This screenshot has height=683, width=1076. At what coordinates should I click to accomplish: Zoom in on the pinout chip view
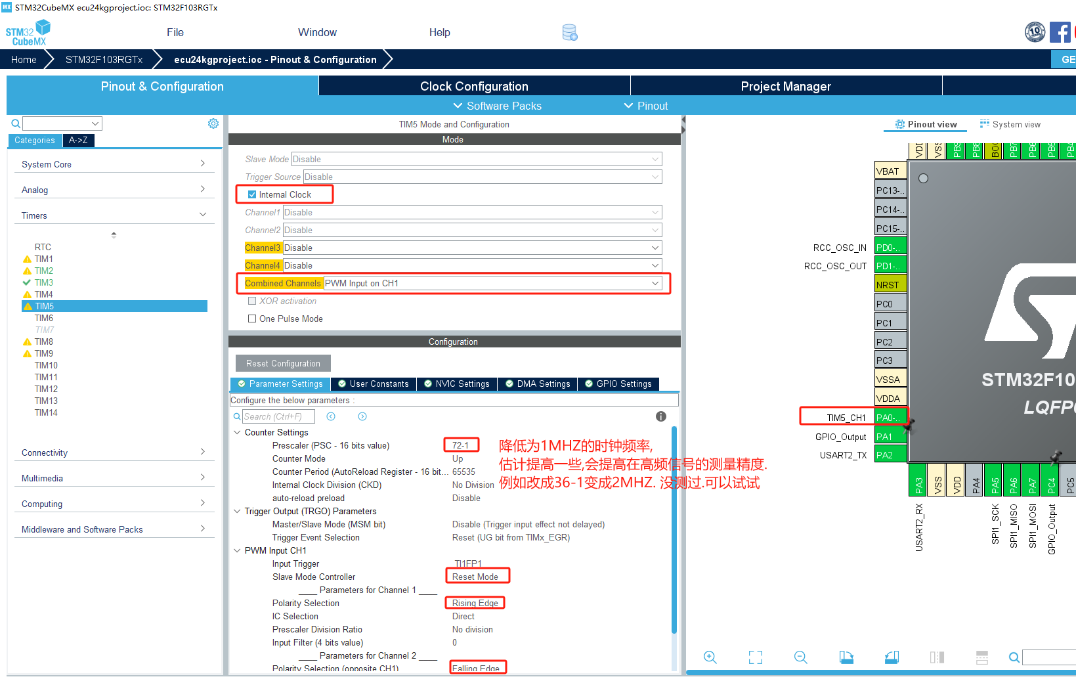click(x=710, y=657)
